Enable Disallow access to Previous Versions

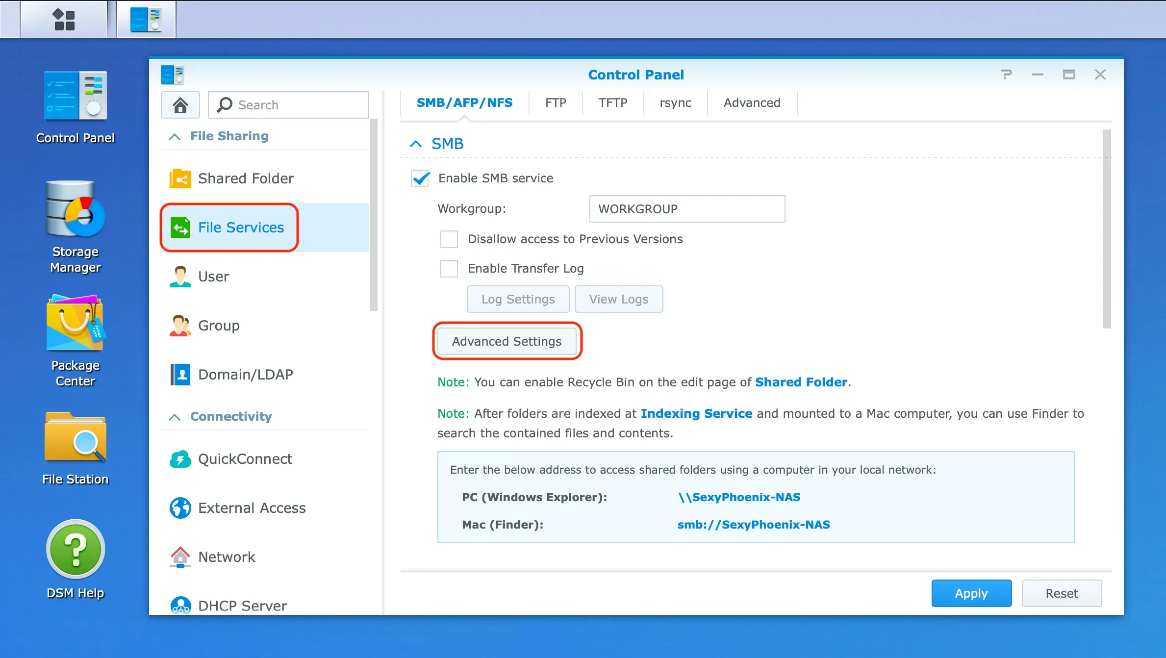tap(449, 239)
